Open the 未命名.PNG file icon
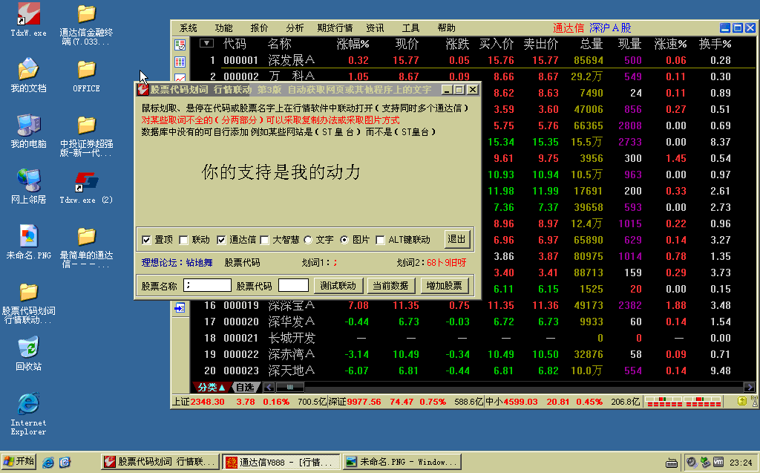The height and width of the screenshot is (473, 760). [29, 242]
